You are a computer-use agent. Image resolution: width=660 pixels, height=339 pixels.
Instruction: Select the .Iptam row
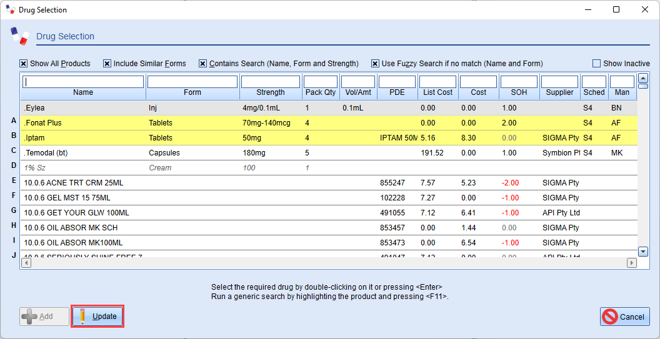coord(328,137)
